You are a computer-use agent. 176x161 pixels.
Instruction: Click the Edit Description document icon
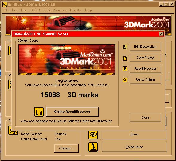(x=125, y=47)
